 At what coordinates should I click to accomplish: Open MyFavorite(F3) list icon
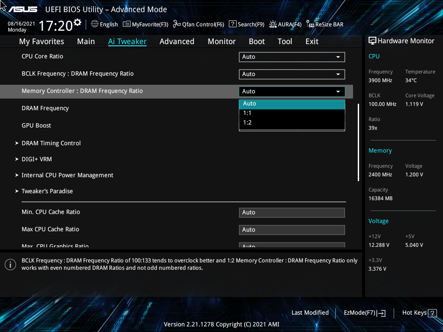click(x=127, y=24)
